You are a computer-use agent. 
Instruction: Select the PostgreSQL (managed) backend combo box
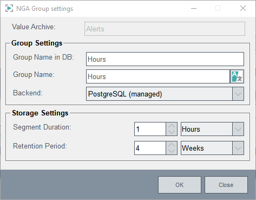pyautogui.click(x=165, y=94)
